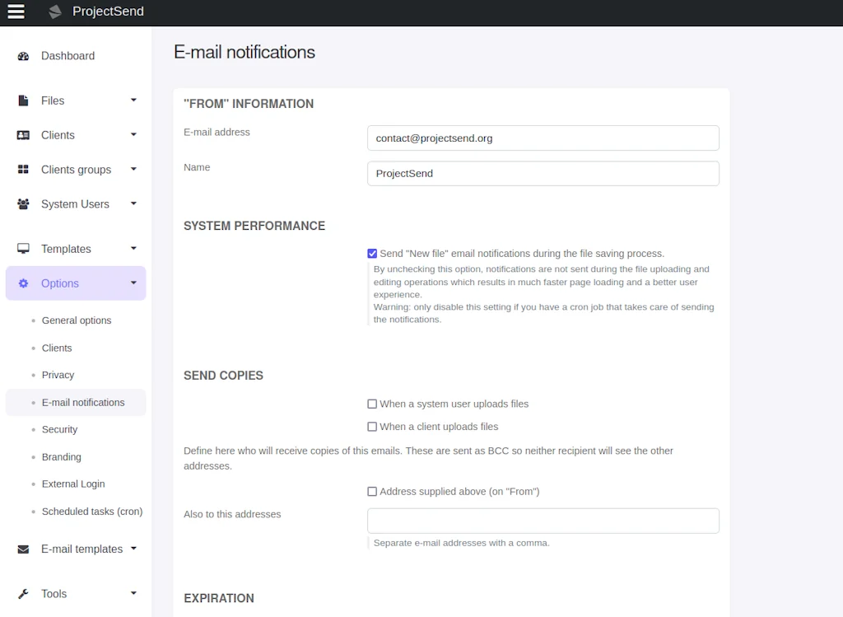Select the Files icon in the sidebar
Viewport: 843px width, 617px height.
tap(22, 100)
